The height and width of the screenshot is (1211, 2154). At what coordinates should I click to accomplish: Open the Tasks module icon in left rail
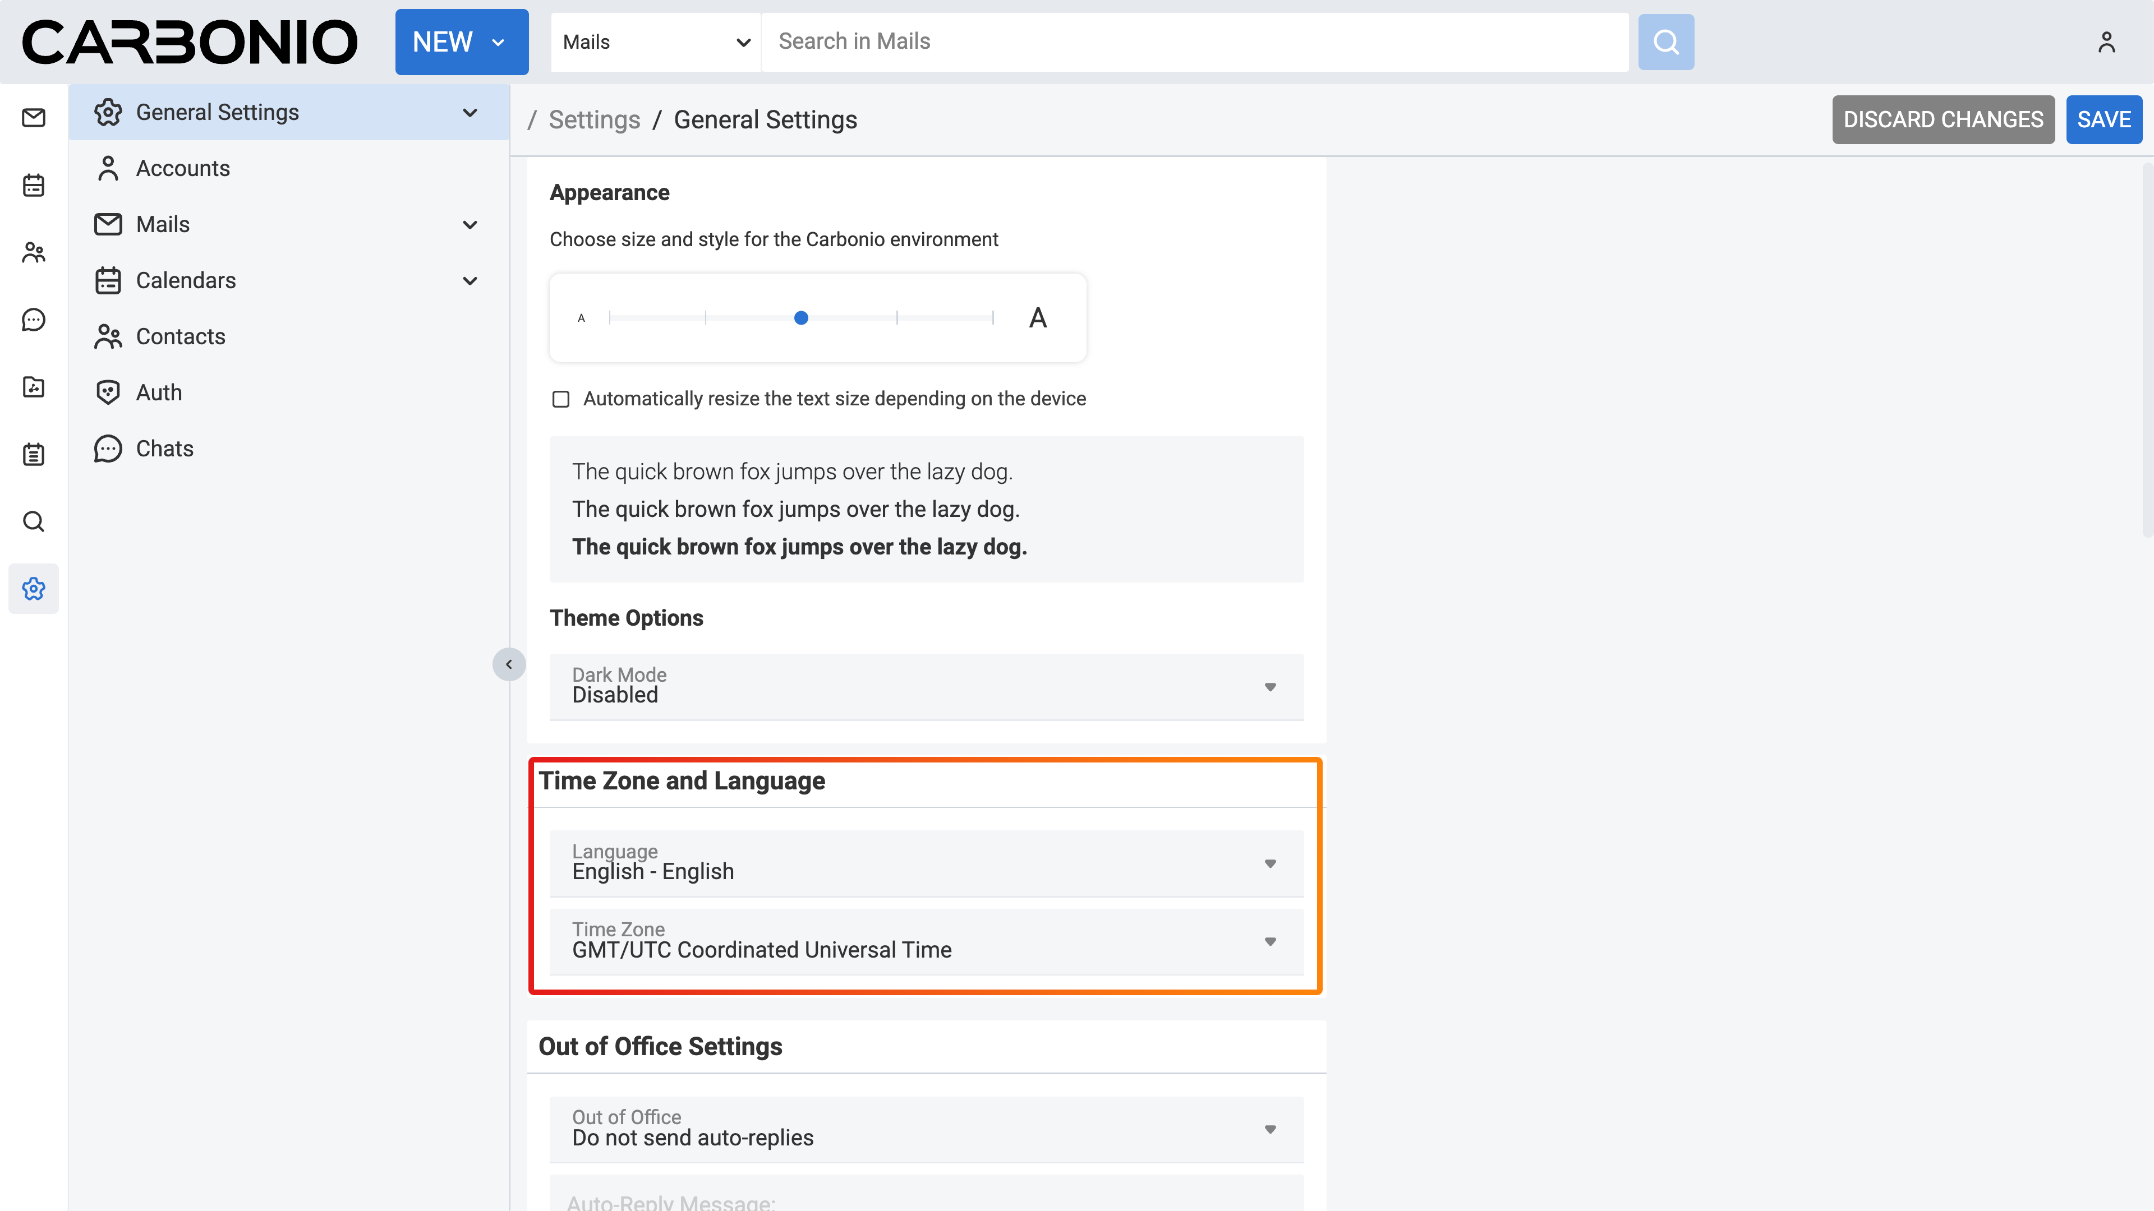(x=34, y=454)
